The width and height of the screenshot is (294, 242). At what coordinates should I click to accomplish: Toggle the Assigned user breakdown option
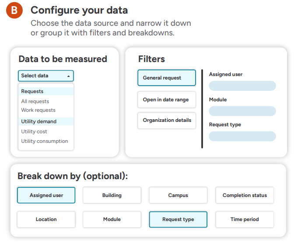(46, 195)
